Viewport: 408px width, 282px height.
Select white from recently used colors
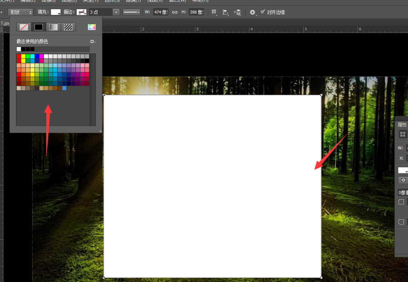point(19,49)
